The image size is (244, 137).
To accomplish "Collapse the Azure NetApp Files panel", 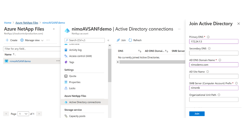I will 54,29.
